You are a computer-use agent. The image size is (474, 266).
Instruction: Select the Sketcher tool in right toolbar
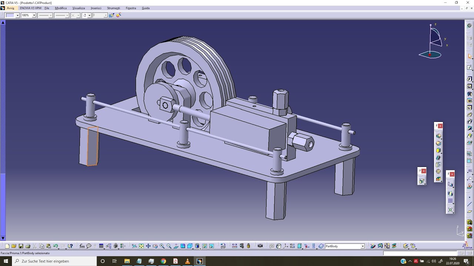(470, 68)
